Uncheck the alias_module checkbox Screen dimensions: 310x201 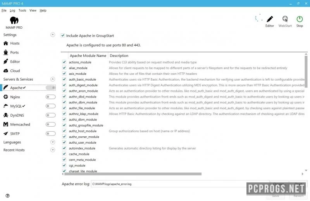pos(64,68)
